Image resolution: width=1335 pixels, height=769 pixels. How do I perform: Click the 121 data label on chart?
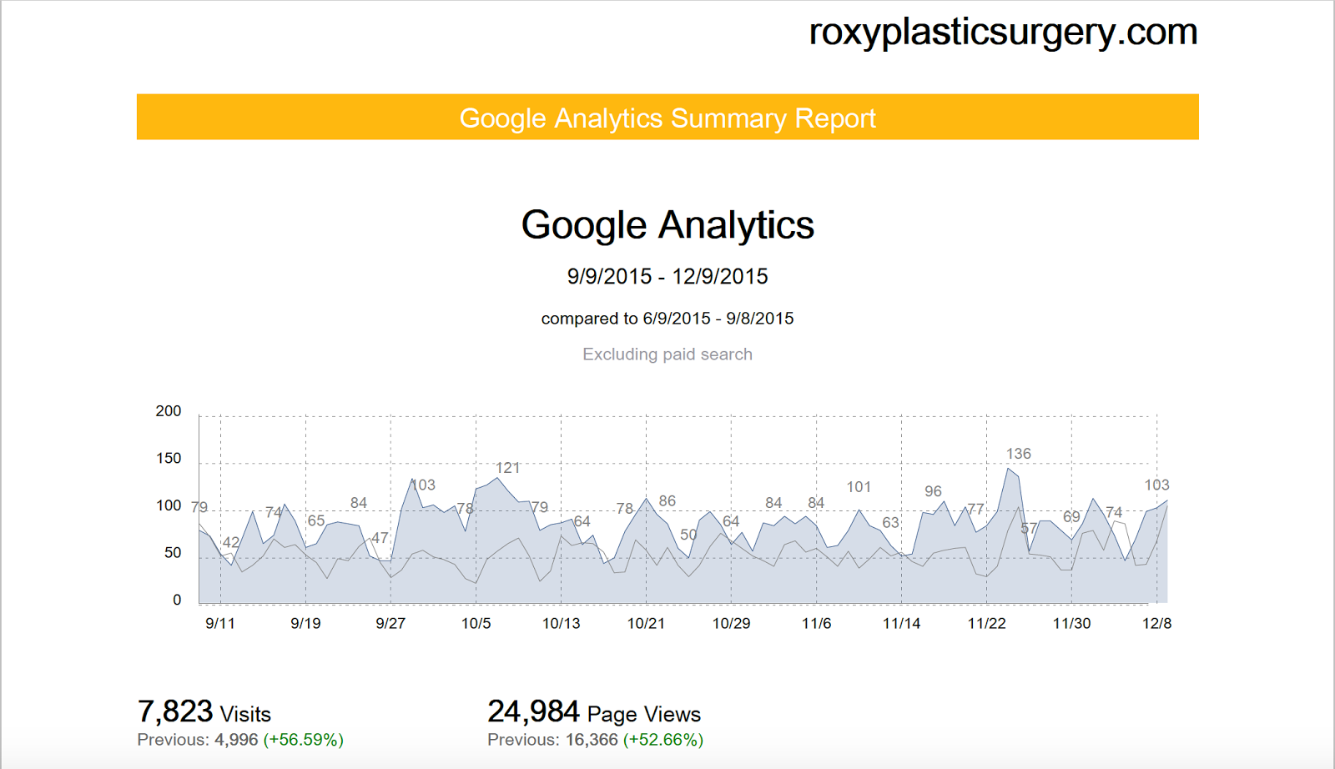[508, 468]
